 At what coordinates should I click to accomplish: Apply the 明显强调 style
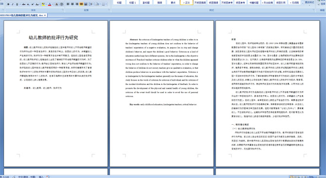[x=214, y=2]
